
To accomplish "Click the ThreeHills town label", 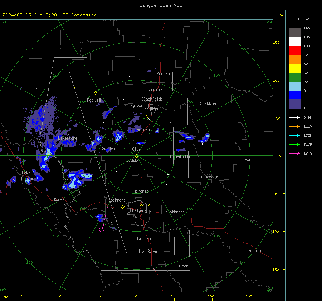I will 180,156.
